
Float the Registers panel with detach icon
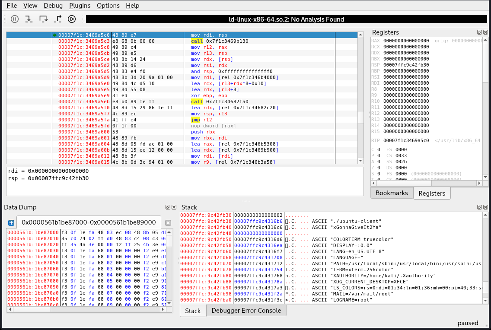(479, 32)
